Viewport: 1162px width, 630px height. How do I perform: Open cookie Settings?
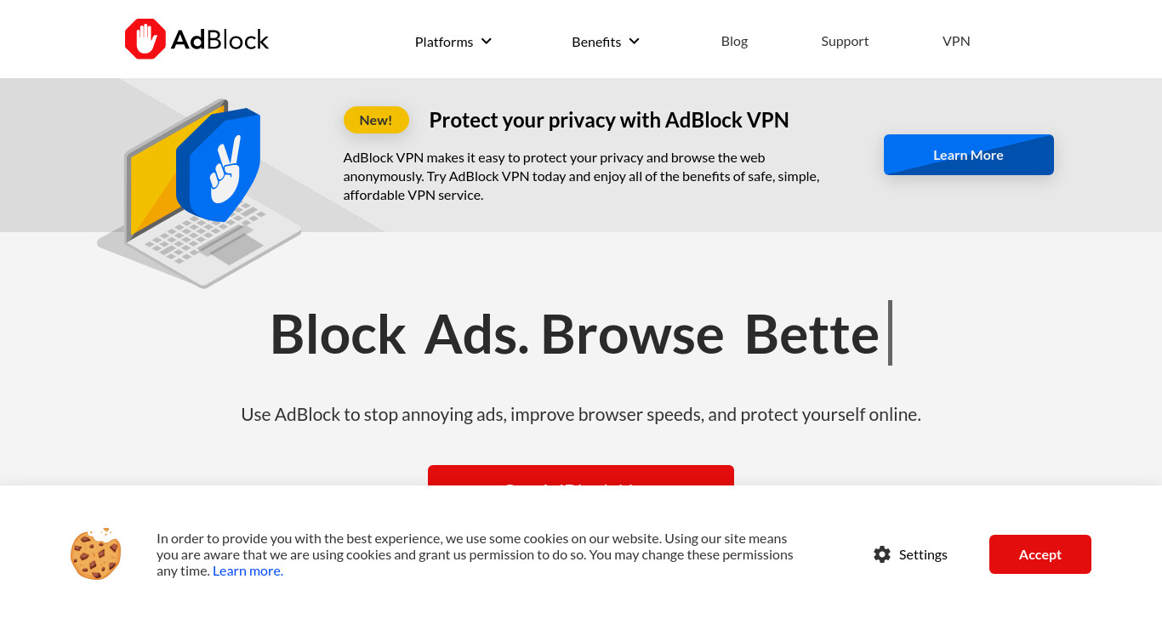point(910,554)
